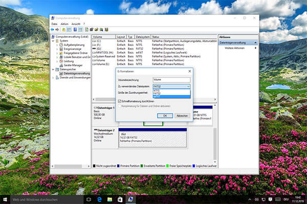Viewport: 307px width, 204px height.
Task: Select Dienste und Anwendungen node
Action: [75, 78]
